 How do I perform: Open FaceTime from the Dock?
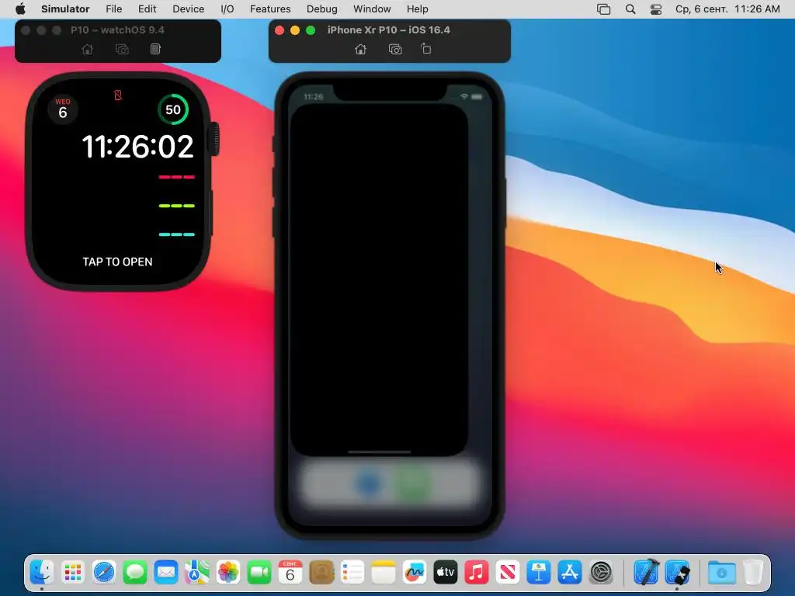[259, 572]
